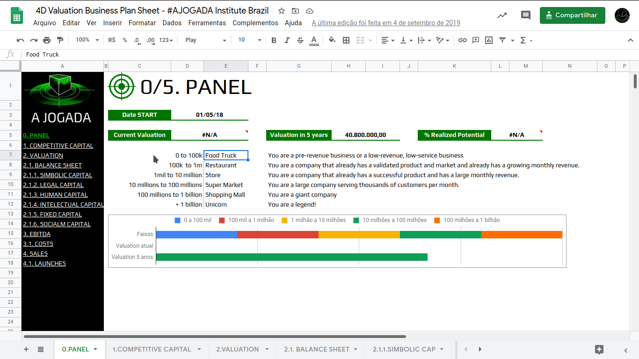This screenshot has width=639, height=359.
Task: Click the green Valuation 5 anos bar
Action: [x=291, y=257]
